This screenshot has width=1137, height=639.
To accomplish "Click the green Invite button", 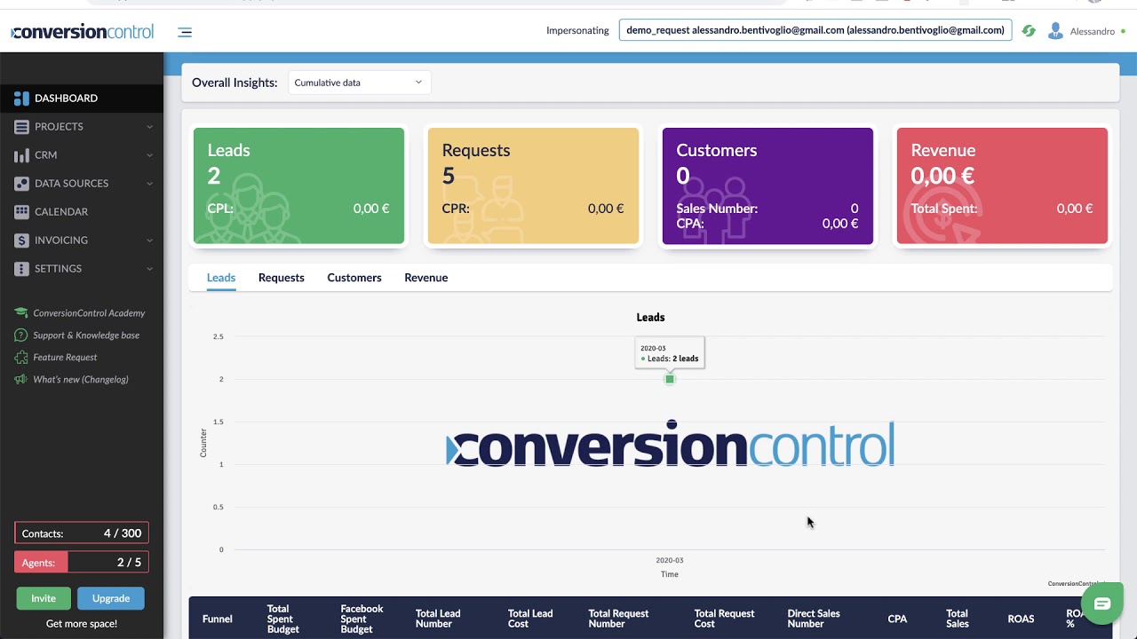I will pyautogui.click(x=44, y=598).
